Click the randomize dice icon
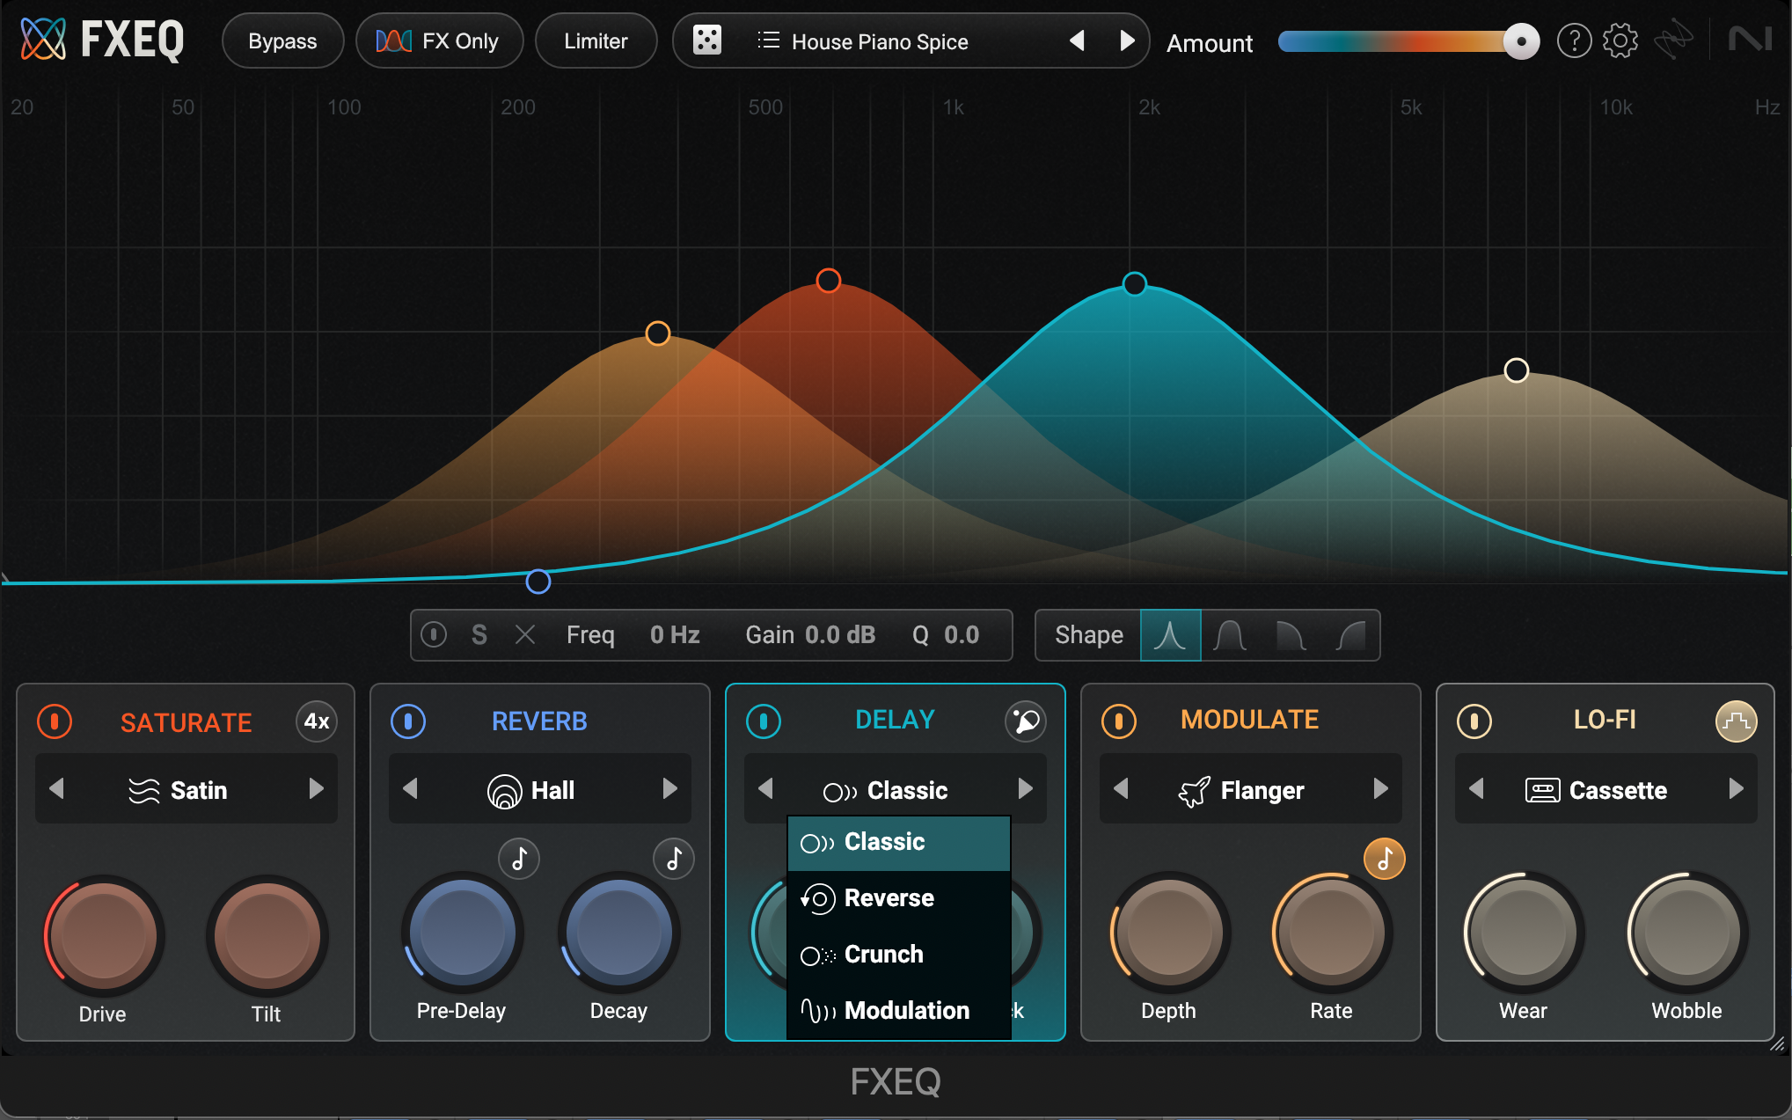Image resolution: width=1792 pixels, height=1120 pixels. tap(707, 40)
